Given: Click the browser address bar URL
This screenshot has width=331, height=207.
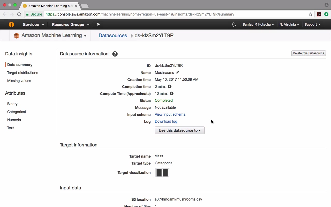Looking at the screenshot, I should coord(140,14).
